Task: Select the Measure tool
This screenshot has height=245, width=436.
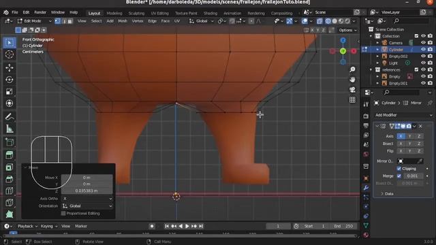Action: [x=9, y=129]
